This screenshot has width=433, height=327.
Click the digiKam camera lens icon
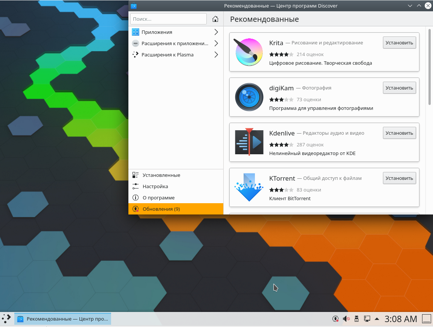click(249, 97)
